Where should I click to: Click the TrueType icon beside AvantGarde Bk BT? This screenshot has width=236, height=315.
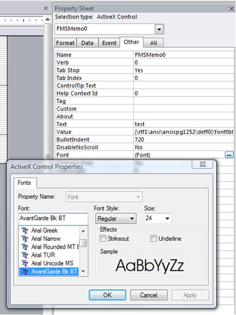25,271
